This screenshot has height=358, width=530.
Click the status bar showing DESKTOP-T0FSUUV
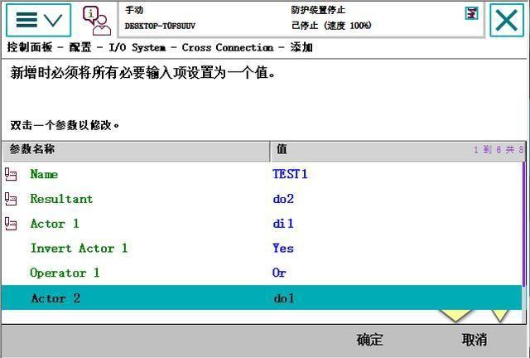(x=301, y=20)
